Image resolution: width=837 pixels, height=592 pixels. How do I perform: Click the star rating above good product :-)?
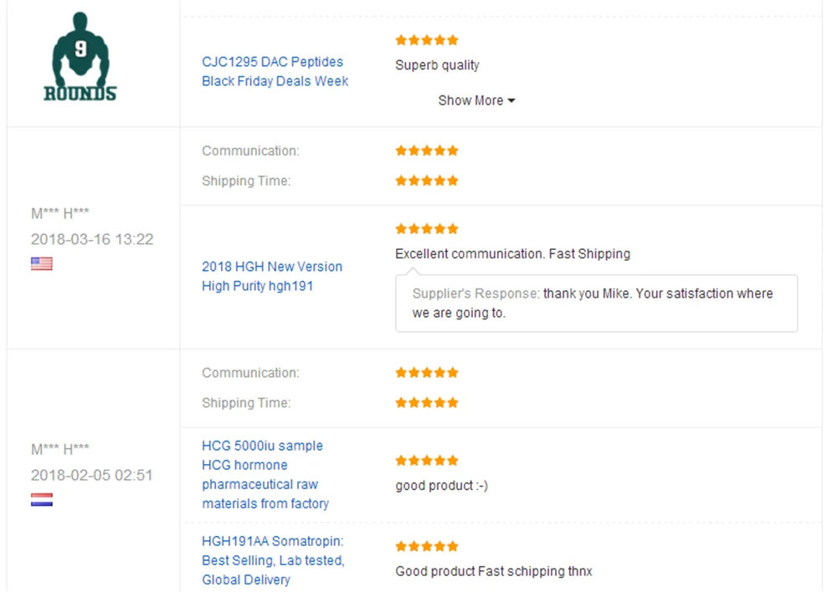[427, 461]
